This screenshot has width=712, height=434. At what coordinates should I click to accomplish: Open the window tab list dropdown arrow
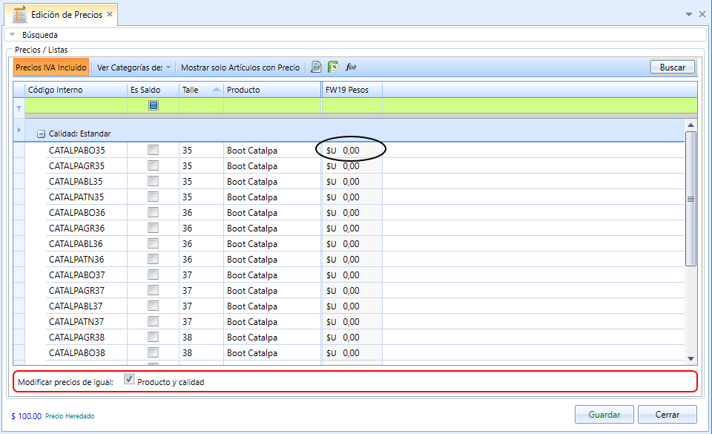coord(689,15)
